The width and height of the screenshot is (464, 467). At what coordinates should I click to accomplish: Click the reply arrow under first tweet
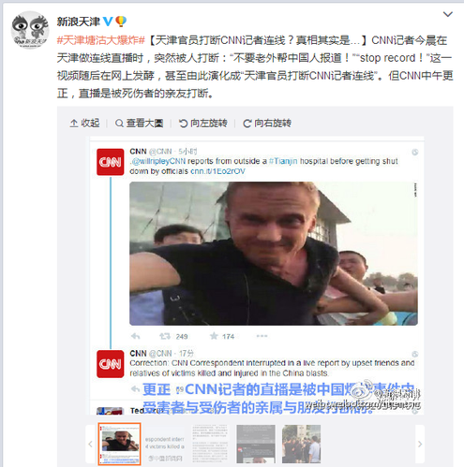(x=136, y=336)
